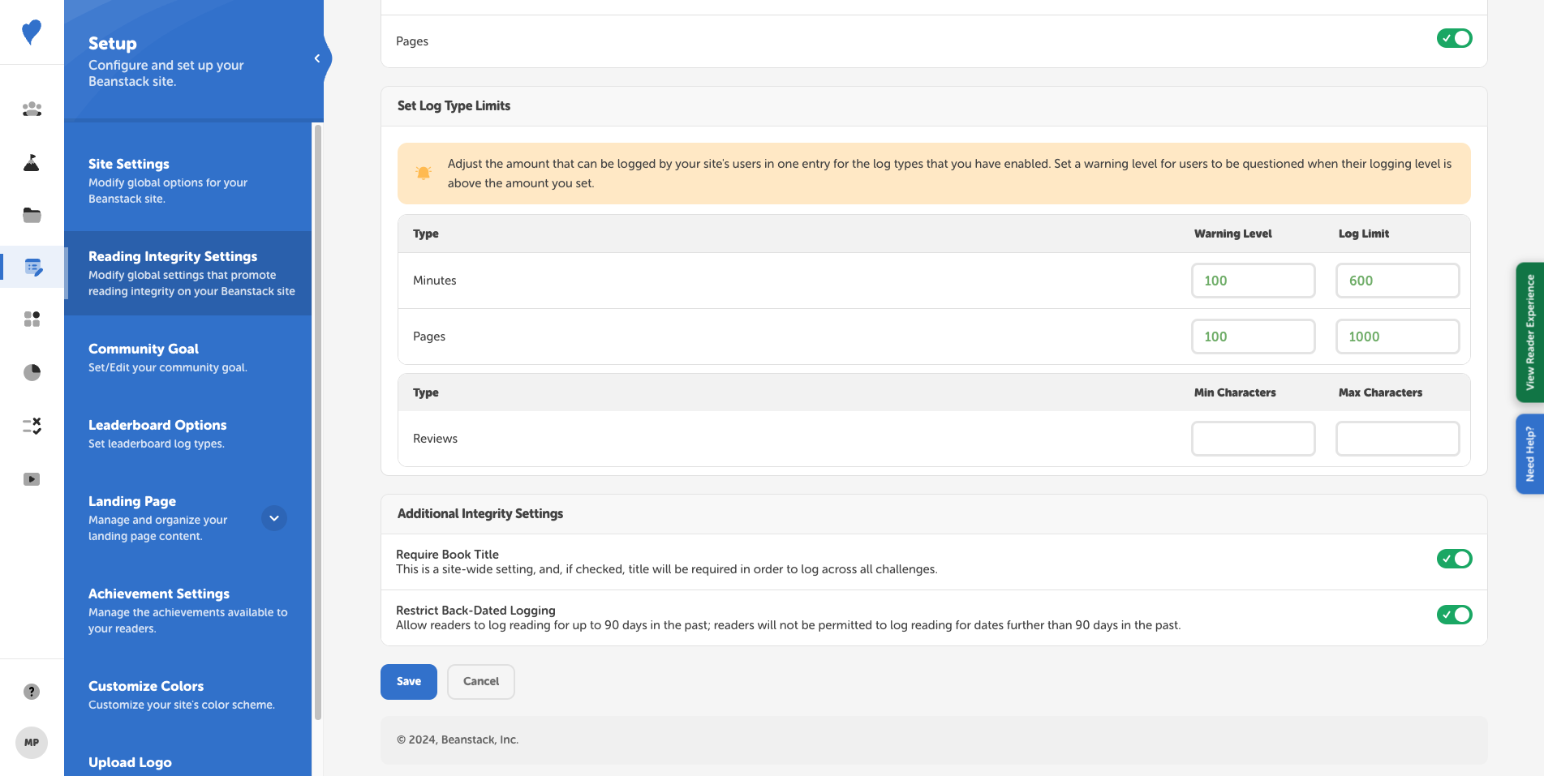
Task: Open the people group icon in sidebar
Action: coord(32,109)
